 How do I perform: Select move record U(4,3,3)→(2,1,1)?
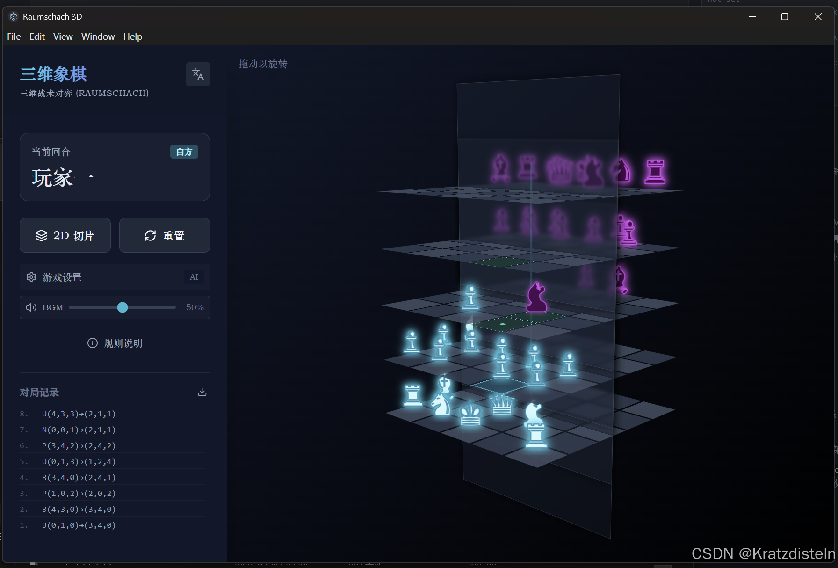pyautogui.click(x=78, y=414)
